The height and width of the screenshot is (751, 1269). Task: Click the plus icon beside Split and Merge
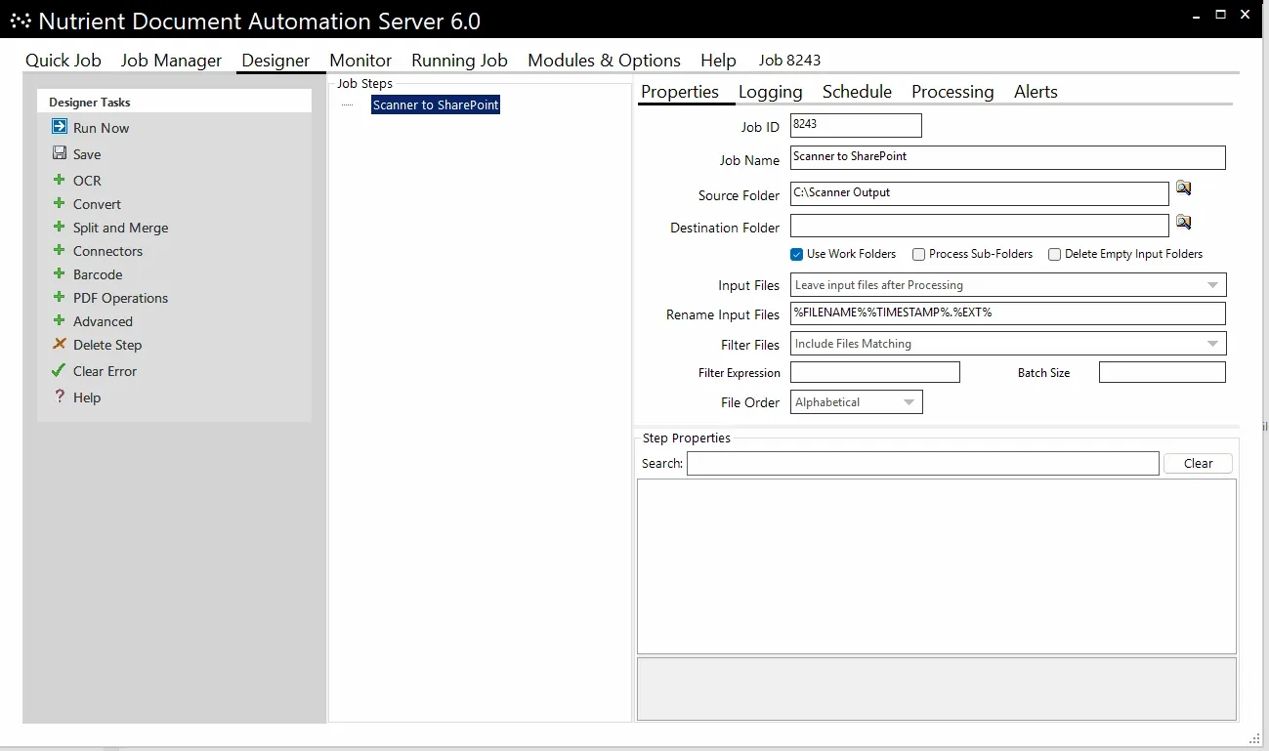coord(60,227)
